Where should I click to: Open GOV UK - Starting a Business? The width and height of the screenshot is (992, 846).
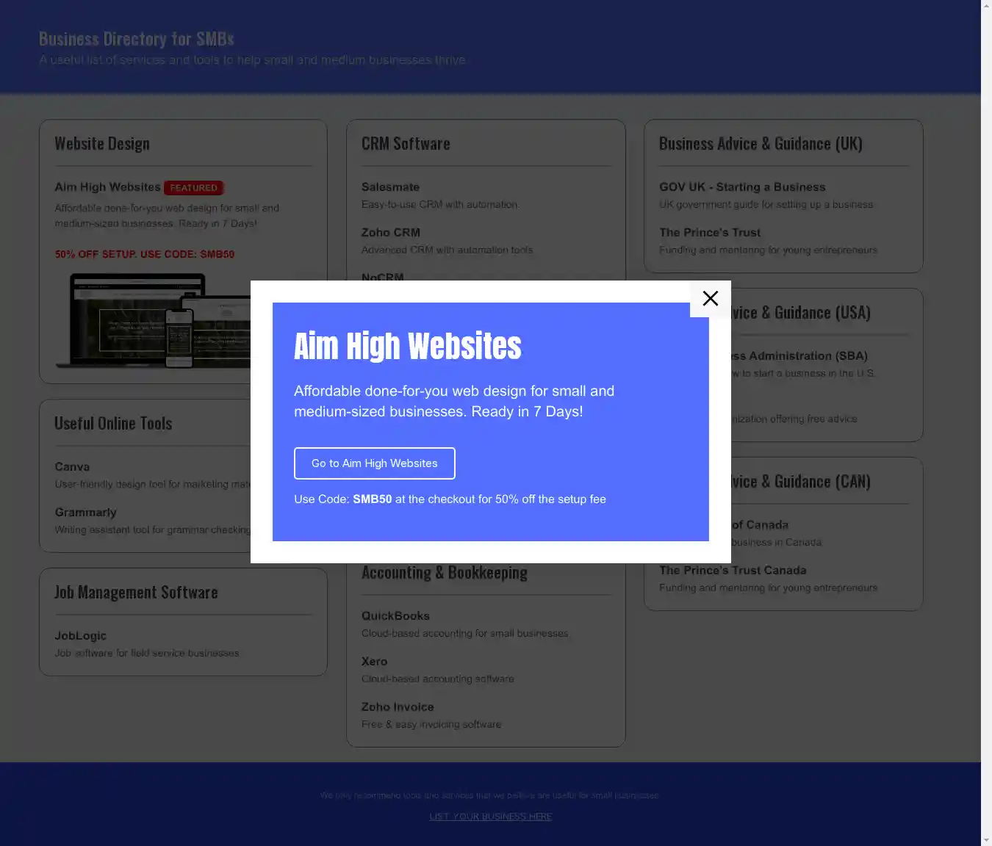(x=741, y=187)
